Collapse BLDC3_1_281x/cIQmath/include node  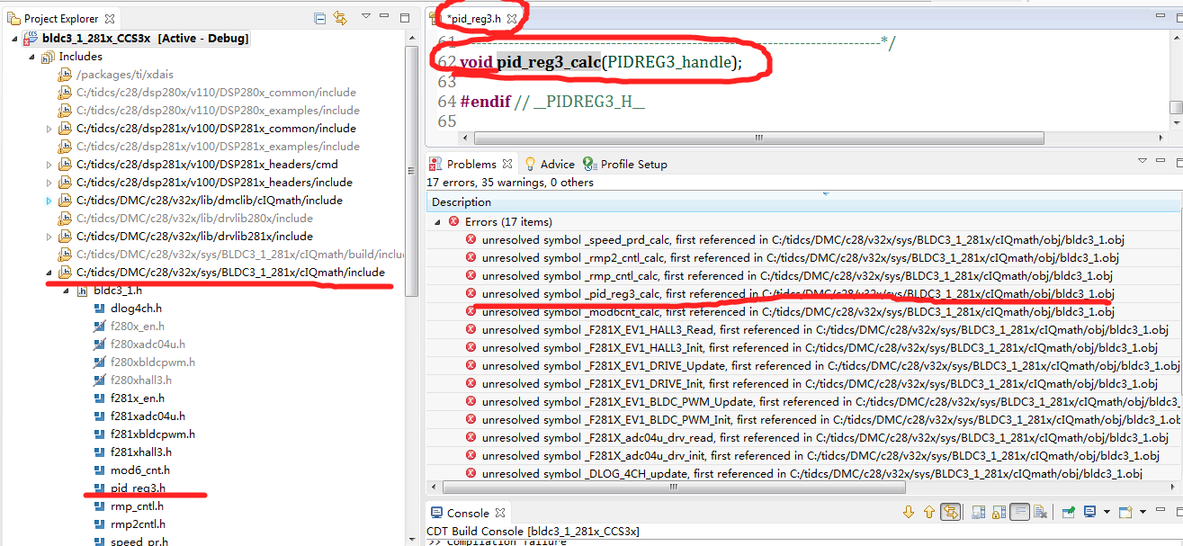pos(49,273)
